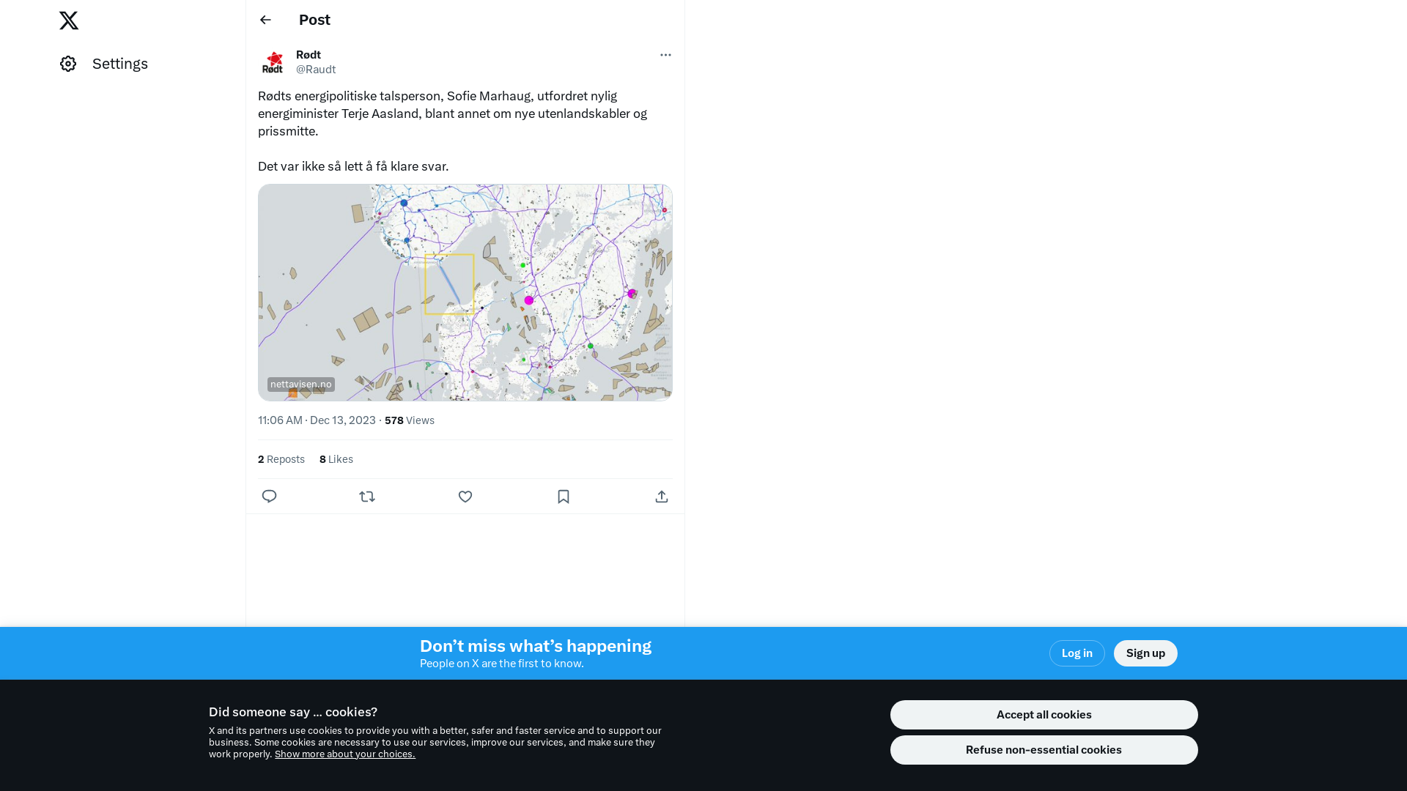Image resolution: width=1407 pixels, height=791 pixels.
Task: Click the X logo icon
Action: pos(69,21)
